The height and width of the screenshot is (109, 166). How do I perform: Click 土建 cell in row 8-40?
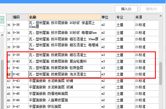coord(125,62)
